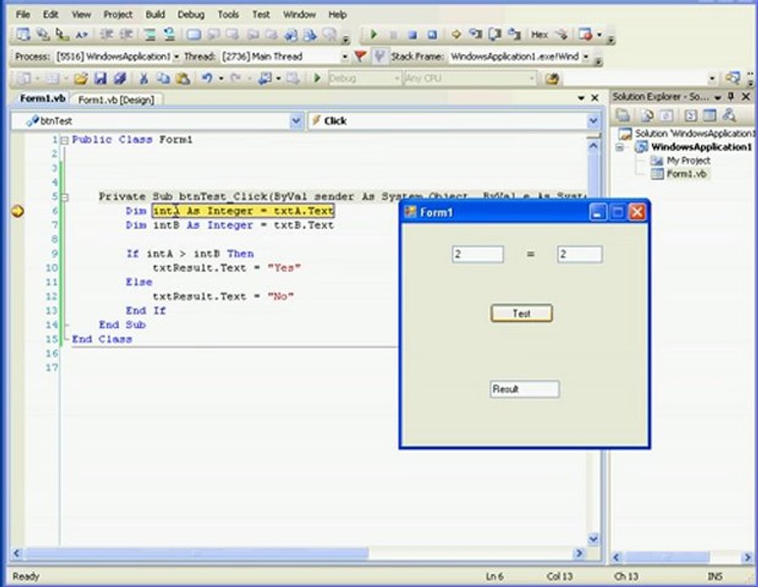Click the second text box in Form1
758x587 pixels.
[580, 254]
